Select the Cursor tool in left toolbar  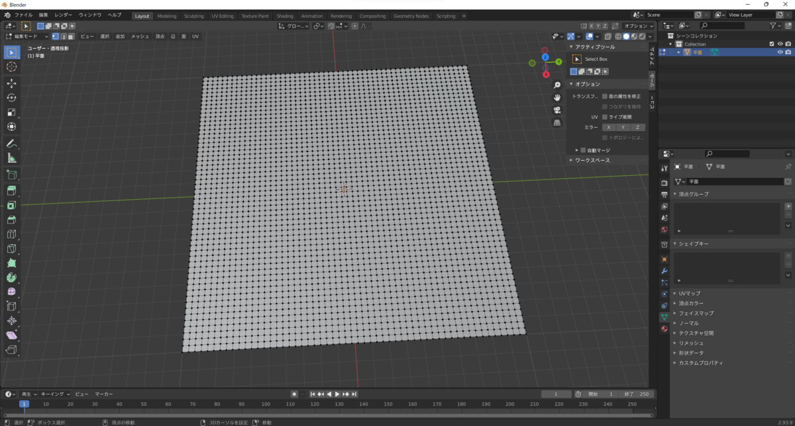tap(12, 67)
